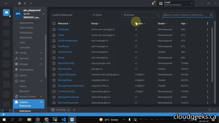Sort table by Age column
The height and width of the screenshot is (123, 219).
pyautogui.click(x=184, y=24)
